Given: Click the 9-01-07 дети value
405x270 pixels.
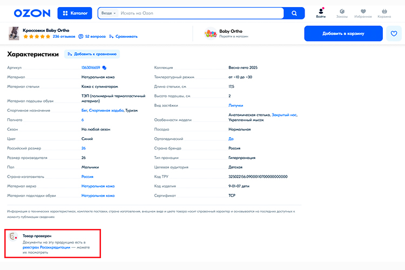Looking at the screenshot, I should click(239, 186).
